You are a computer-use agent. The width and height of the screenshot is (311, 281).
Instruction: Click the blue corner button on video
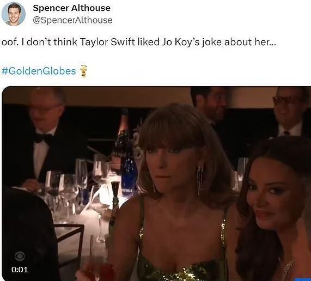click(x=303, y=279)
